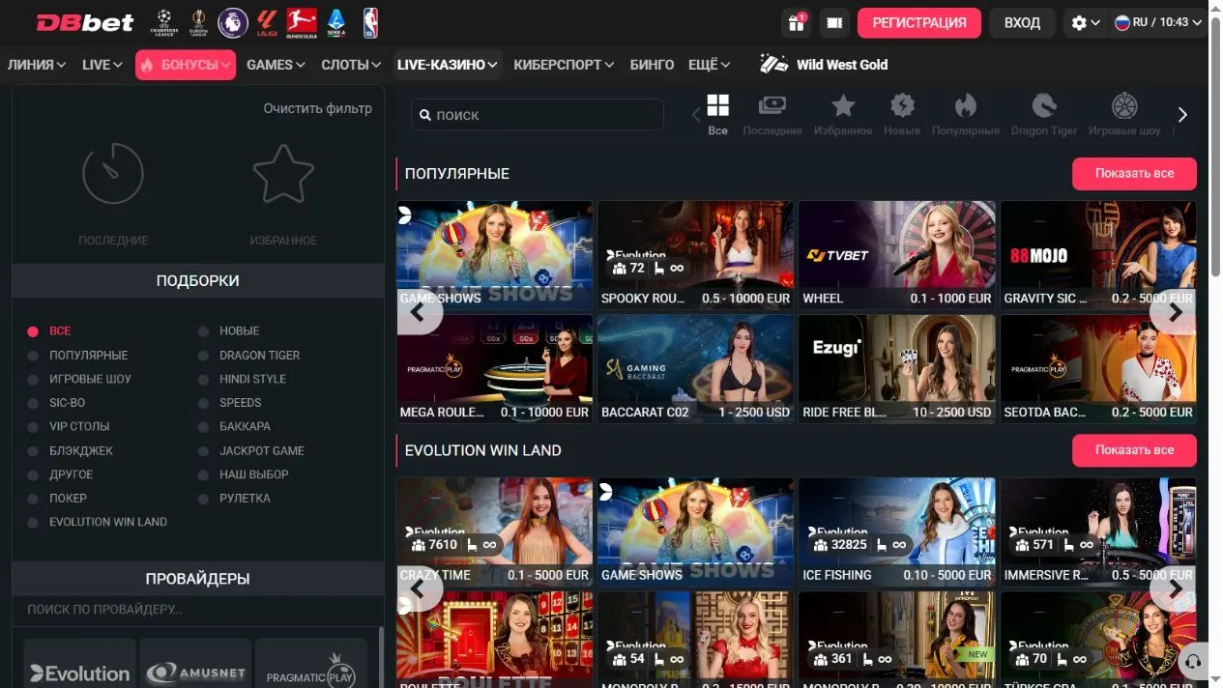Select the БЛЭКДЖЕК collection radio
Viewport: 1223px width, 688px height.
[x=33, y=451]
